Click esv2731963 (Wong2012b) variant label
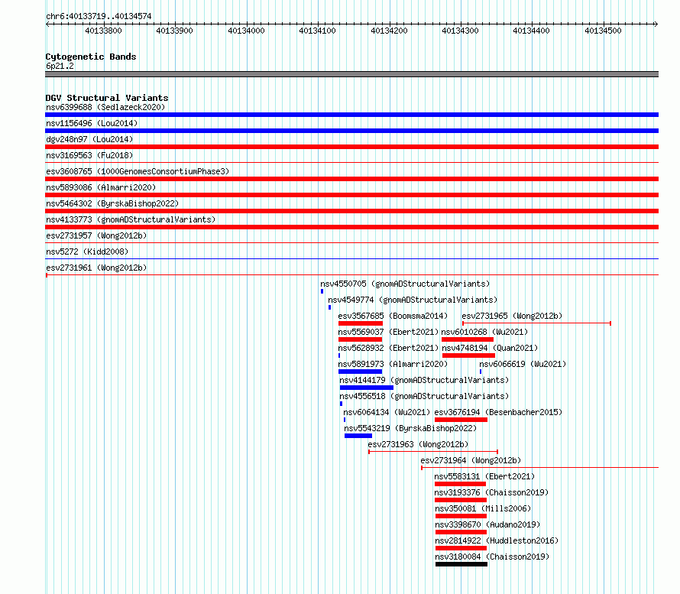The width and height of the screenshot is (680, 594). point(418,444)
